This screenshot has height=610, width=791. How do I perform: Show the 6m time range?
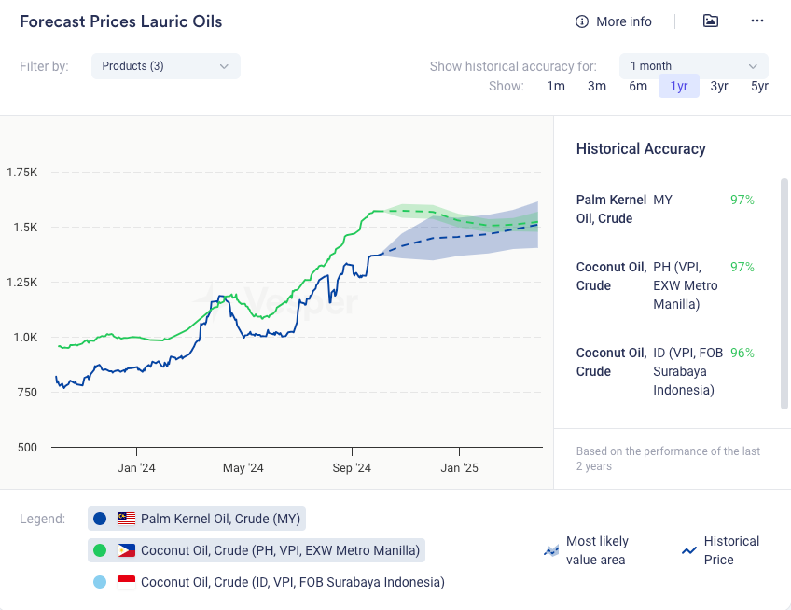(638, 86)
